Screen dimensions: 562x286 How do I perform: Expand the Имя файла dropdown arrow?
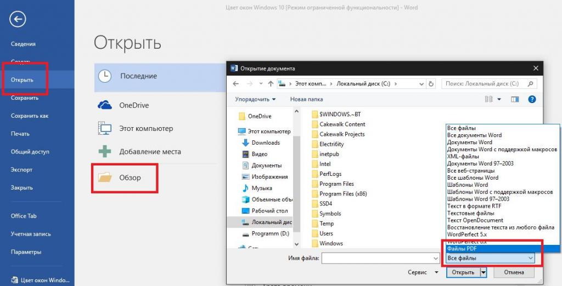click(x=436, y=258)
